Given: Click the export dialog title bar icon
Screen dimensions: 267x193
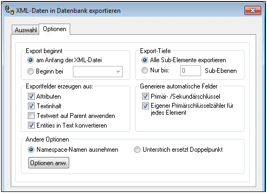Looking at the screenshot, I should (10, 10).
